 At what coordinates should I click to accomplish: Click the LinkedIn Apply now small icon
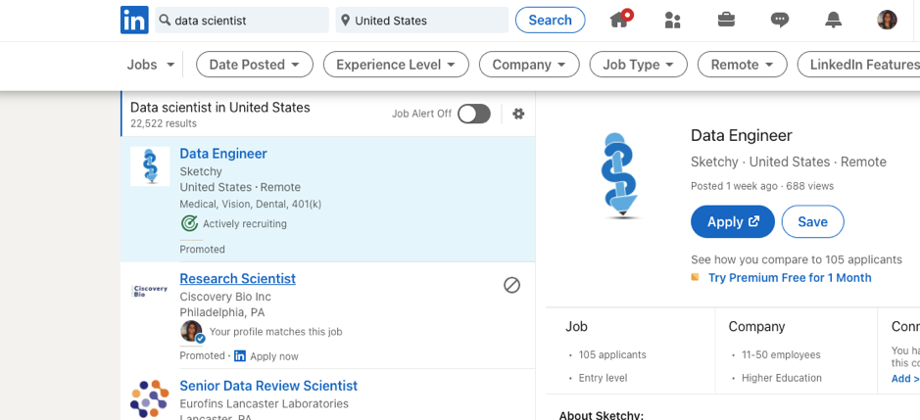click(x=239, y=356)
